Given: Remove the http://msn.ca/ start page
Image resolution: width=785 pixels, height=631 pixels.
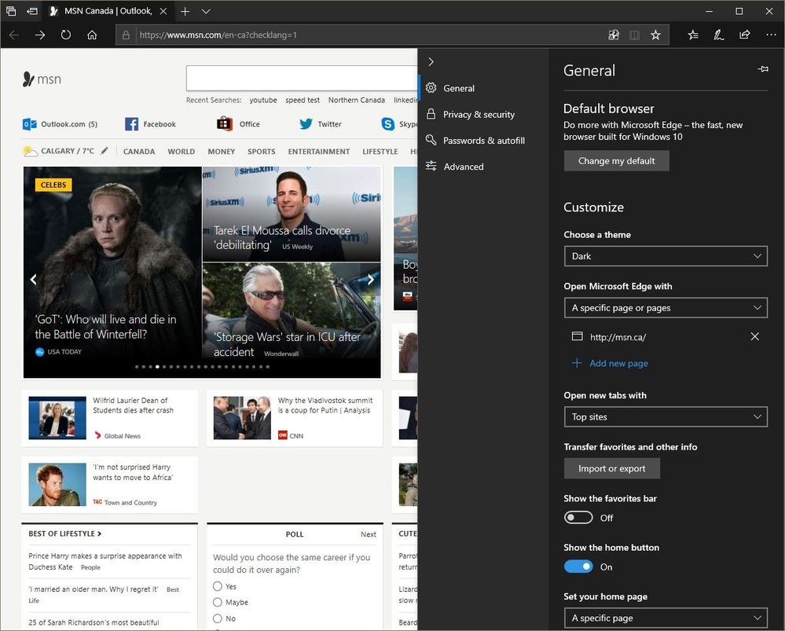Looking at the screenshot, I should click(x=754, y=336).
